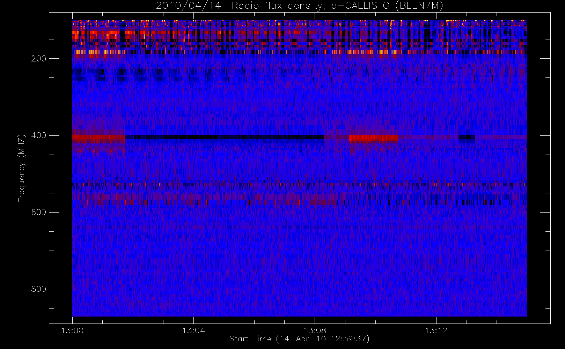The image size is (565, 349).
Task: Click the '13:12' time tick label
Action: pos(436,331)
